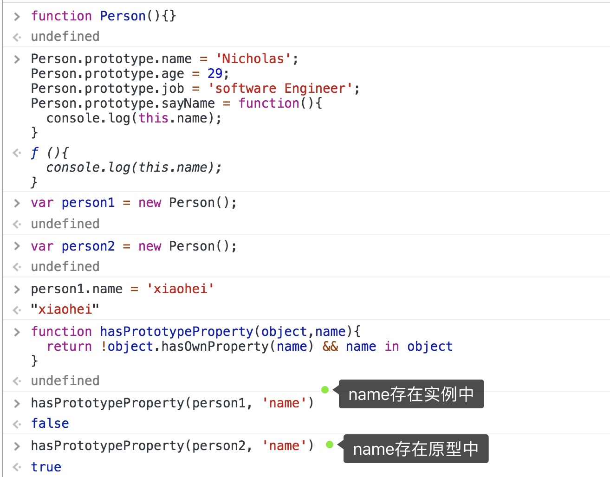
Task: Click the green dot marker beside the person1 call
Action: point(325,390)
